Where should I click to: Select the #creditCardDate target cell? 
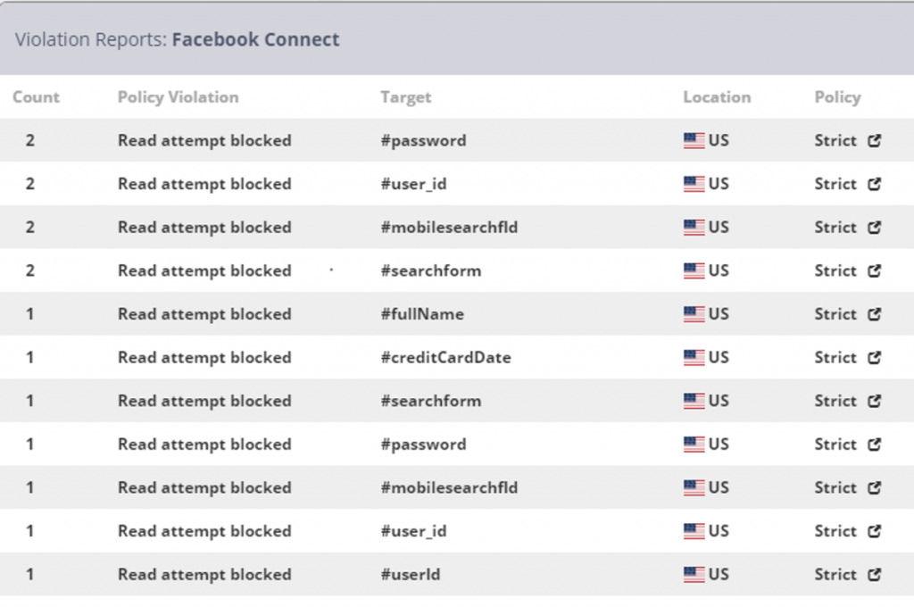[446, 357]
